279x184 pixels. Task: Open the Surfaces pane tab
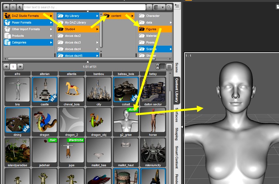tap(177, 115)
